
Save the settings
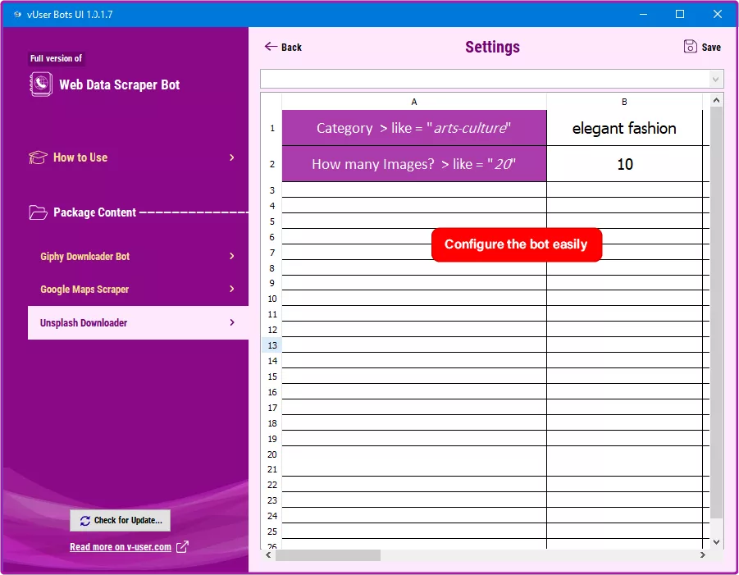(x=702, y=47)
